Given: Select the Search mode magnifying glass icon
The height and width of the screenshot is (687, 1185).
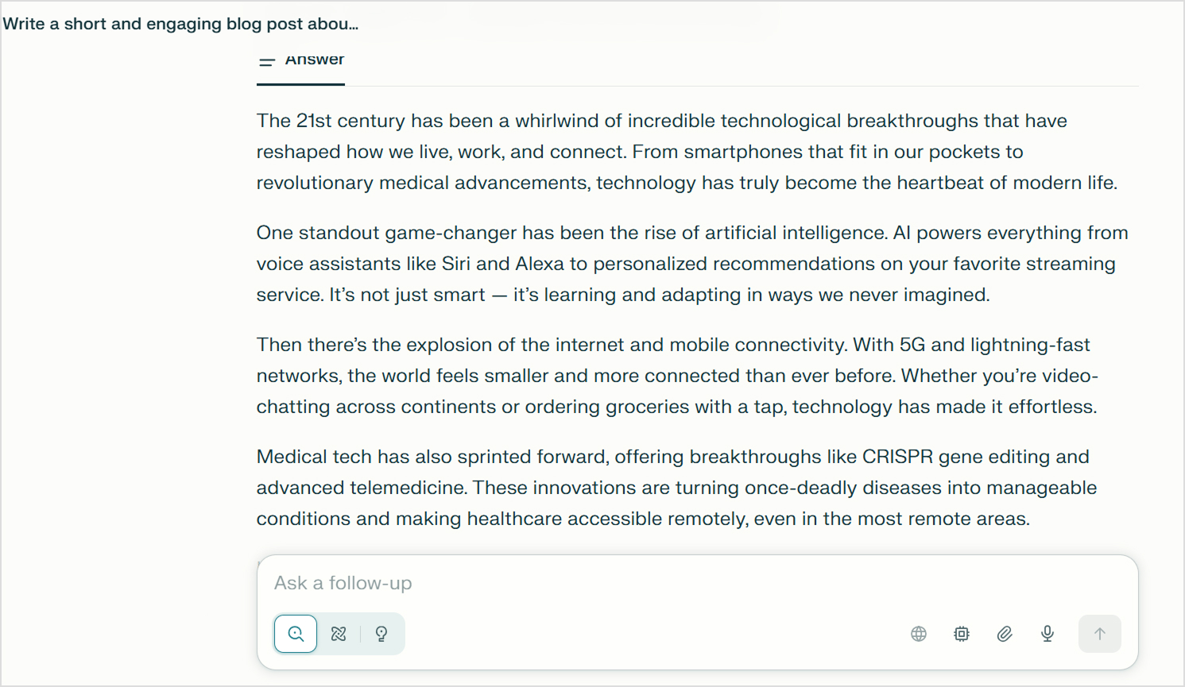Looking at the screenshot, I should point(295,634).
